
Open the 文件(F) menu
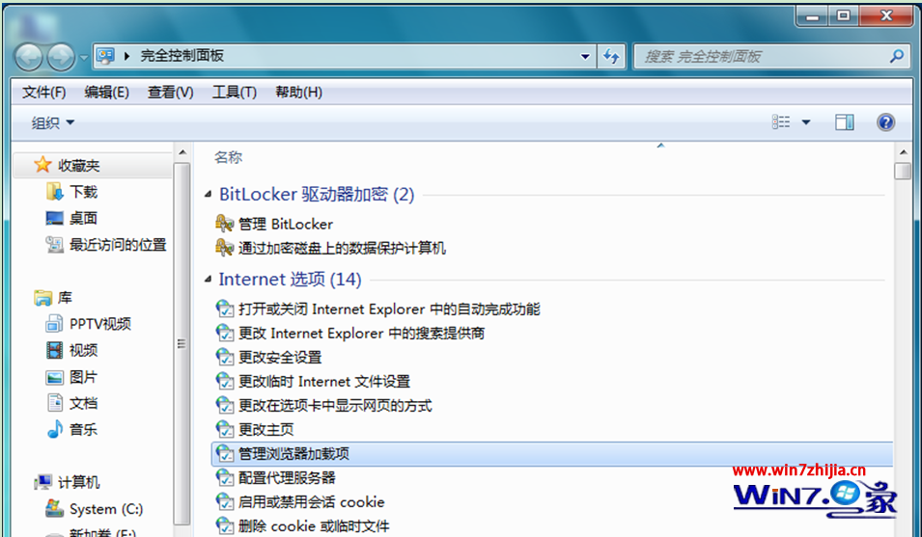coord(43,93)
